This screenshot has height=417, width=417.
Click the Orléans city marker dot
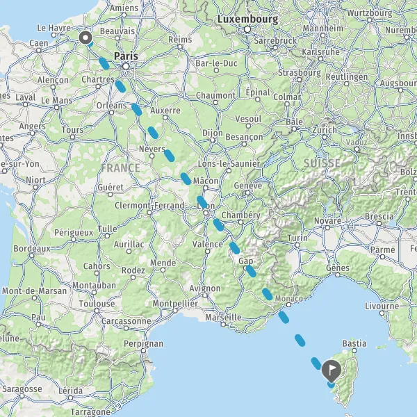point(111,113)
